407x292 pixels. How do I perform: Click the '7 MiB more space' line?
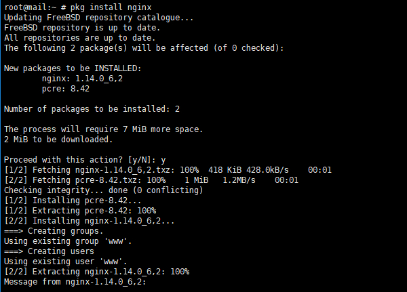[103, 129]
